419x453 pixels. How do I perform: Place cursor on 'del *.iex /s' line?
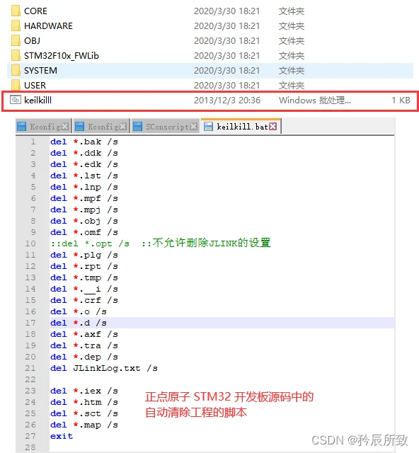84,391
